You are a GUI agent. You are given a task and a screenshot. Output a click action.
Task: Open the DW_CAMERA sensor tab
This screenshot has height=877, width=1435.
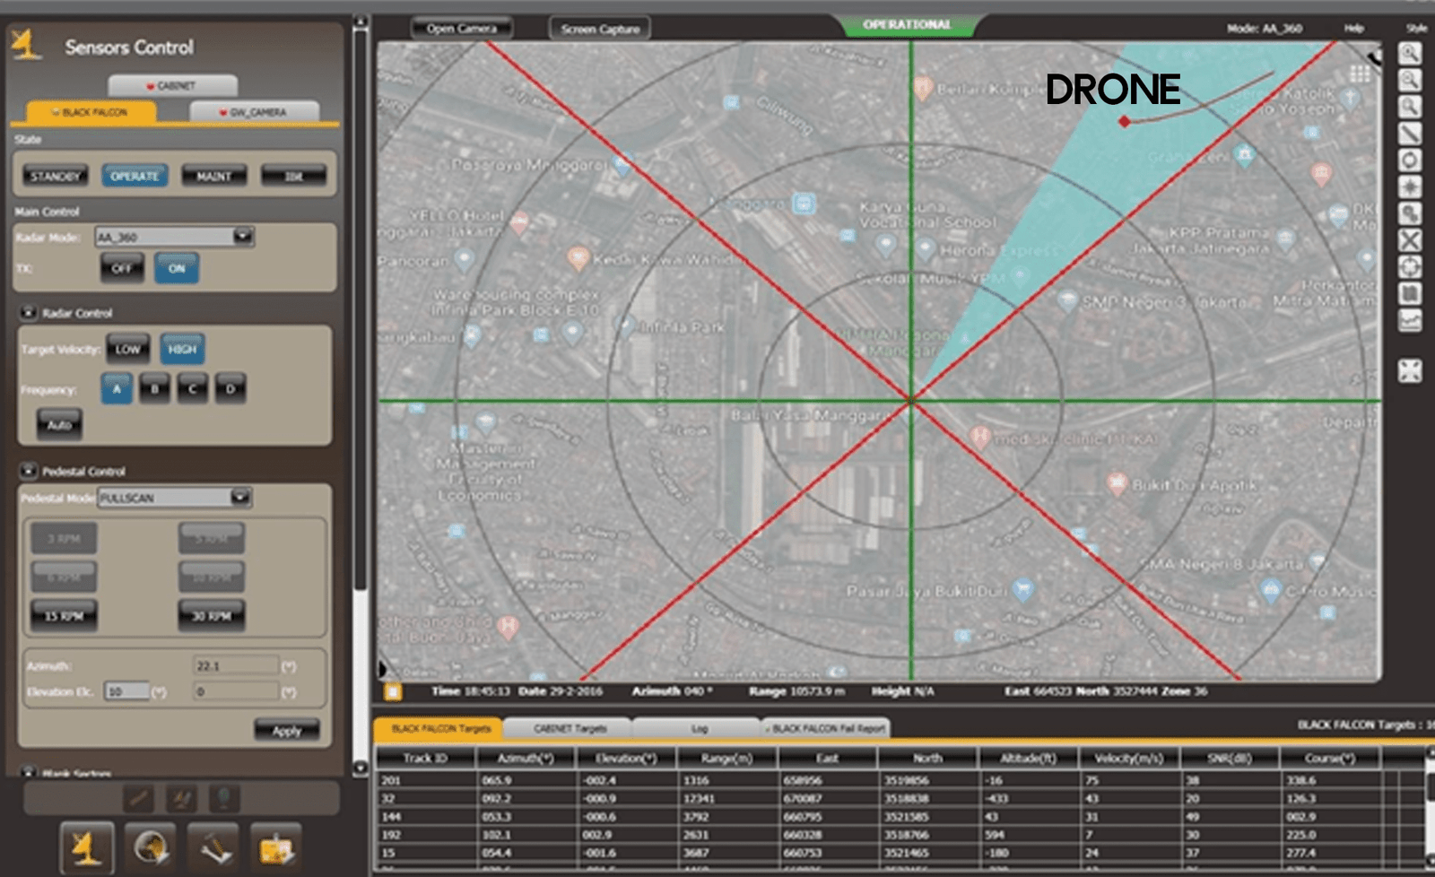tap(255, 112)
